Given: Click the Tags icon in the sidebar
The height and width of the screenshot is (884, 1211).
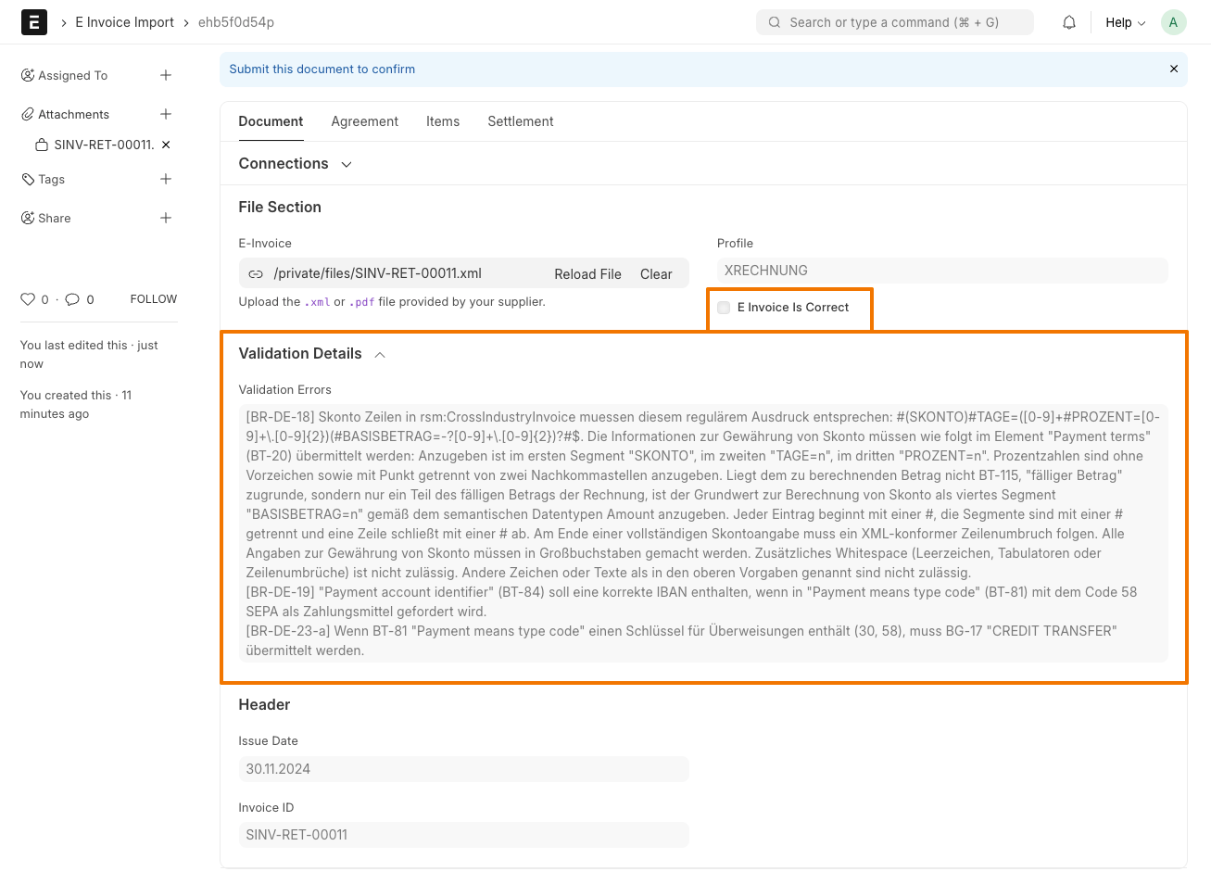Looking at the screenshot, I should pyautogui.click(x=28, y=179).
